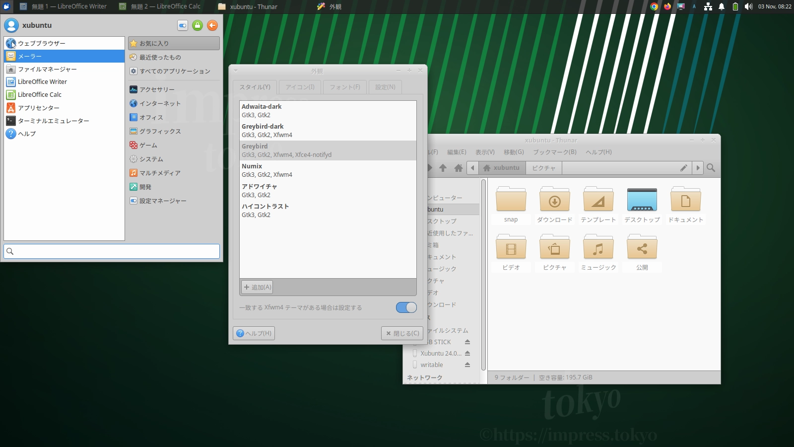The width and height of the screenshot is (794, 447).
Task: Click xubuntu path bar button in Thunar
Action: coord(501,168)
